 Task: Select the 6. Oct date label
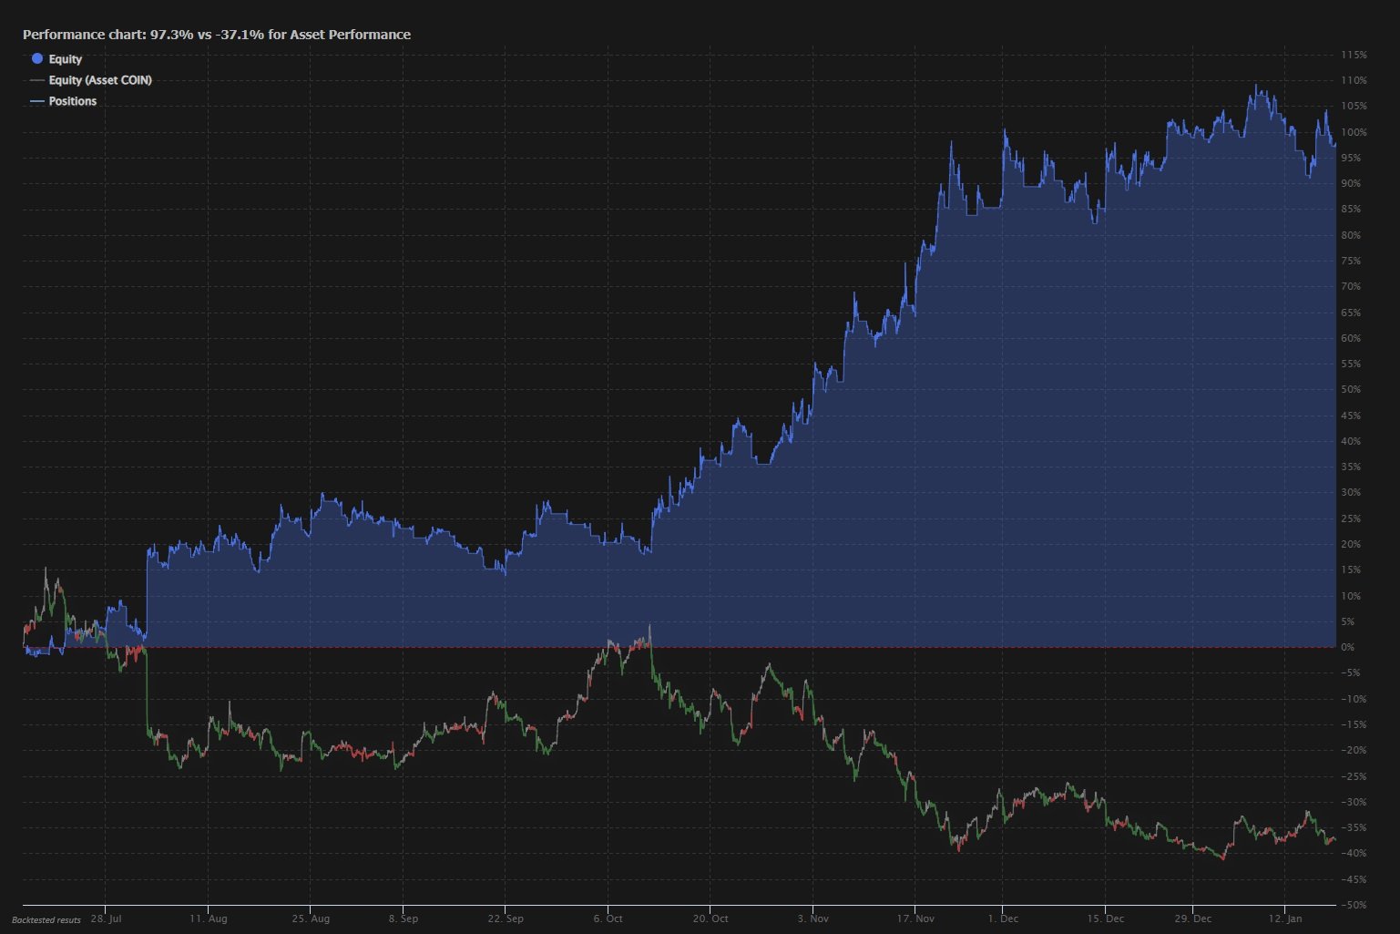coord(608,919)
